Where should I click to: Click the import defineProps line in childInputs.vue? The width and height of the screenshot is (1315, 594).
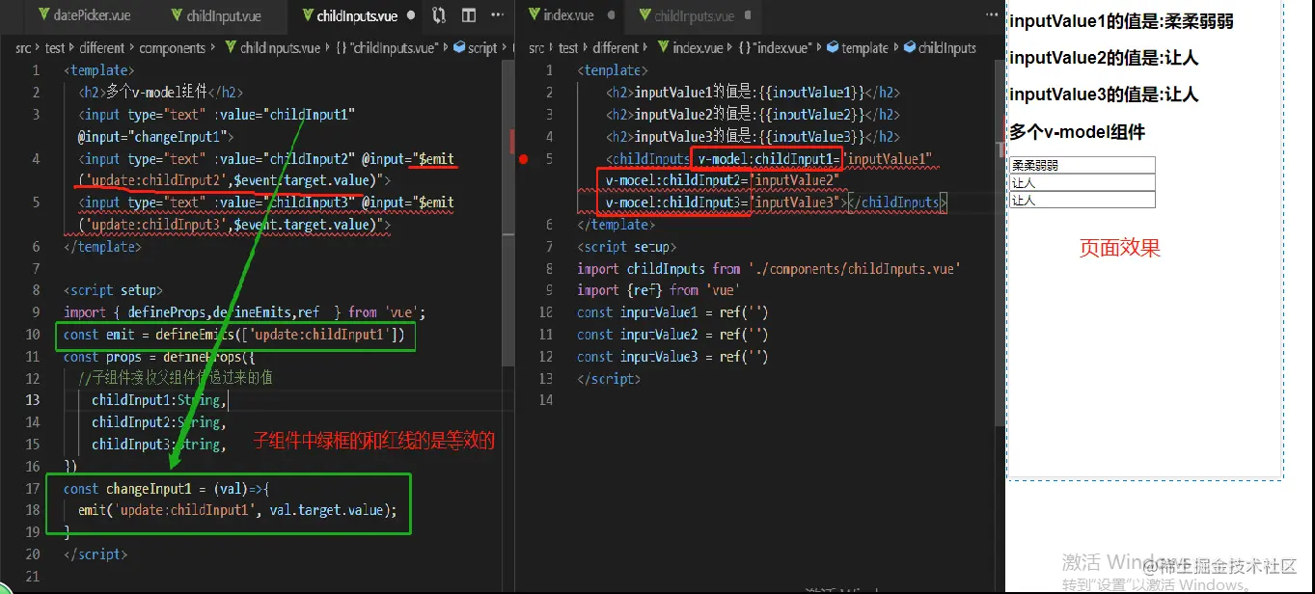click(245, 312)
